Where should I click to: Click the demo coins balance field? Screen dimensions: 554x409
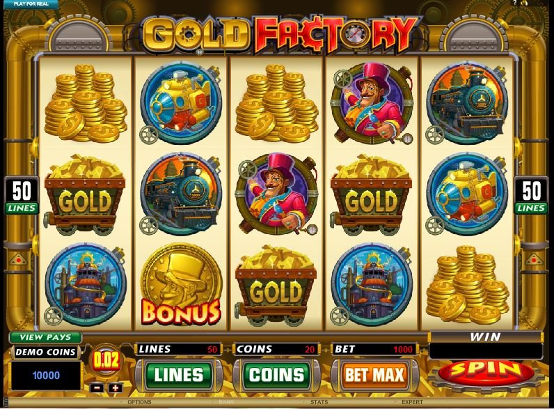coord(46,376)
